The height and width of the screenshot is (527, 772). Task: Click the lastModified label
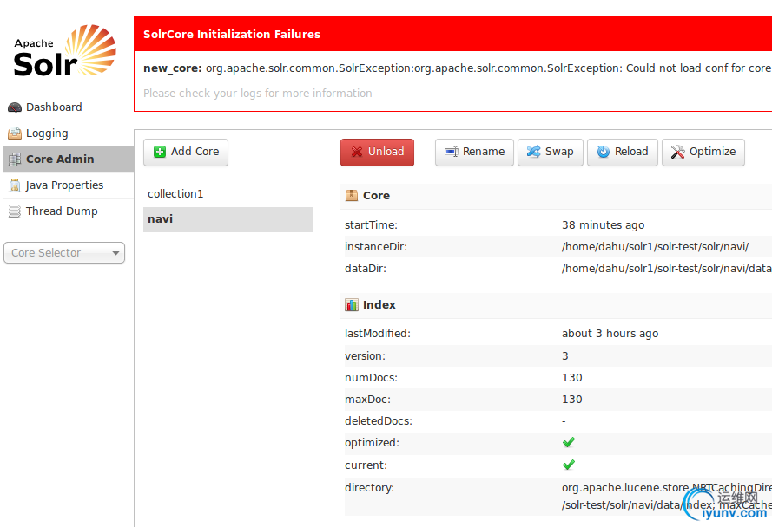tap(378, 334)
